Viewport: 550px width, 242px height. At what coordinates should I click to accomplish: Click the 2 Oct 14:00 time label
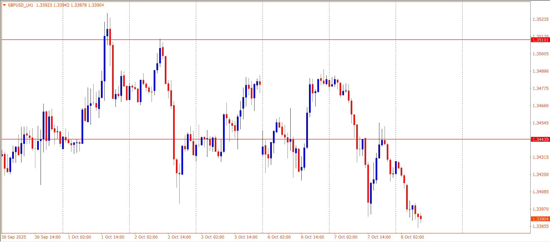179,237
